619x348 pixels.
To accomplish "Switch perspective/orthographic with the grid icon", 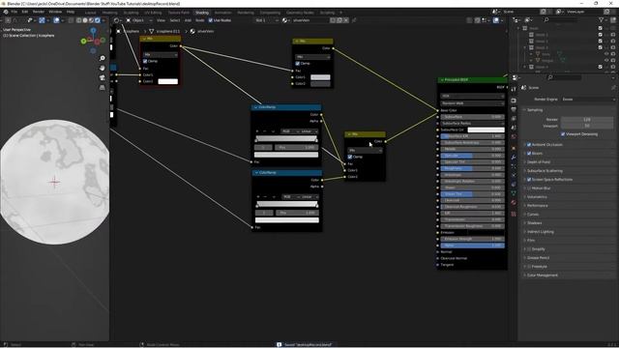I will point(103,87).
